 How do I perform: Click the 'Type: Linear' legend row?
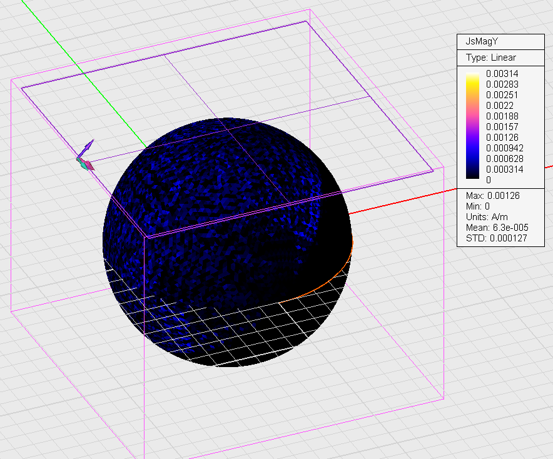pos(491,58)
